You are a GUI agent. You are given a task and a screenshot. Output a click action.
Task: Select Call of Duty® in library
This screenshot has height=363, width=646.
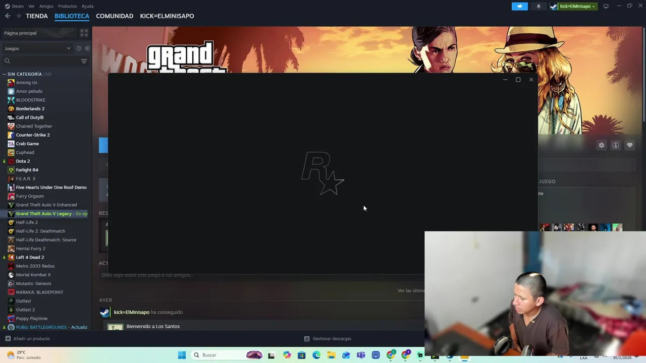[x=30, y=117]
